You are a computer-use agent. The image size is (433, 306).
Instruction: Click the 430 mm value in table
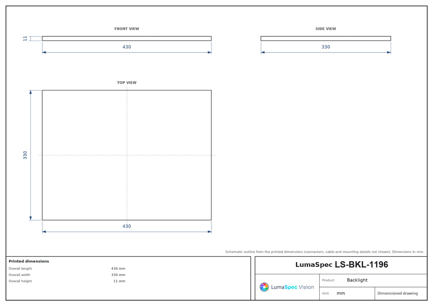(x=118, y=268)
